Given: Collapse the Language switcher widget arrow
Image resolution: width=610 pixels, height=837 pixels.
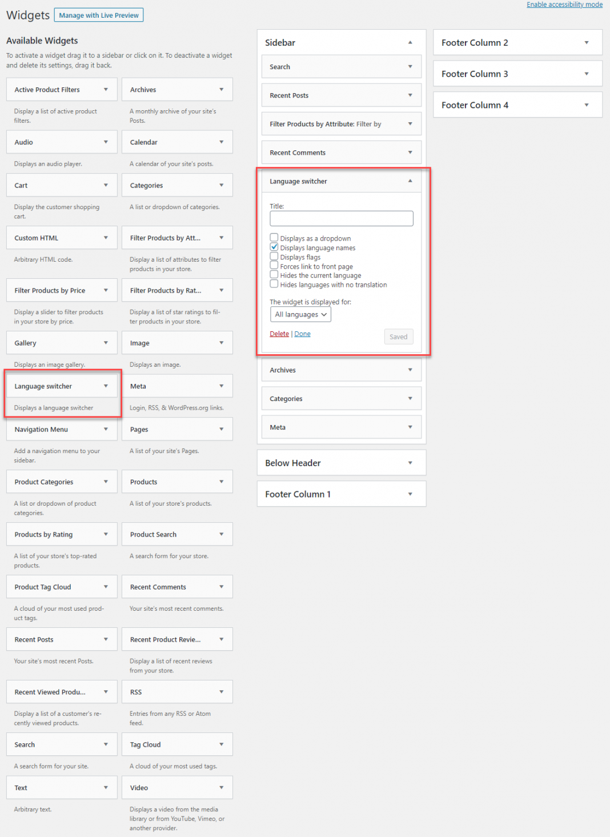Looking at the screenshot, I should point(410,181).
